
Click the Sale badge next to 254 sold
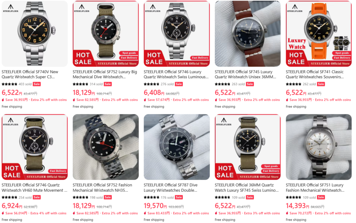coord(37,197)
